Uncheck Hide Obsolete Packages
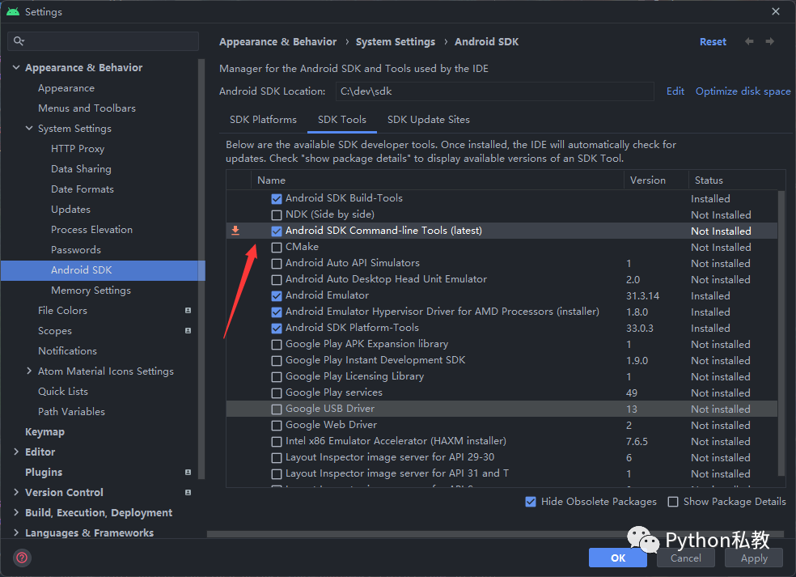This screenshot has height=577, width=796. click(x=531, y=502)
